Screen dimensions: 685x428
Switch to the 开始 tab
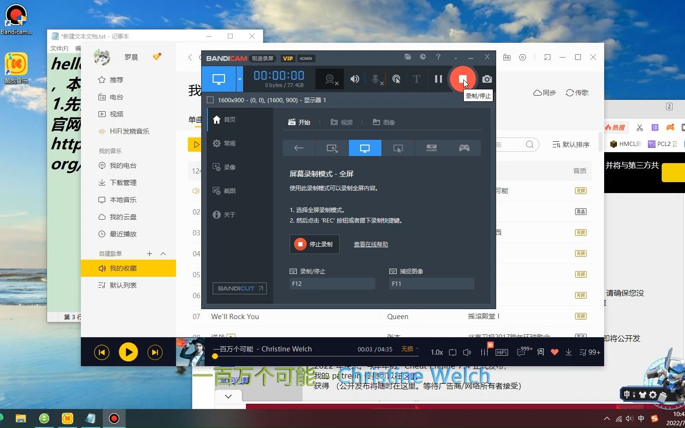tap(299, 122)
